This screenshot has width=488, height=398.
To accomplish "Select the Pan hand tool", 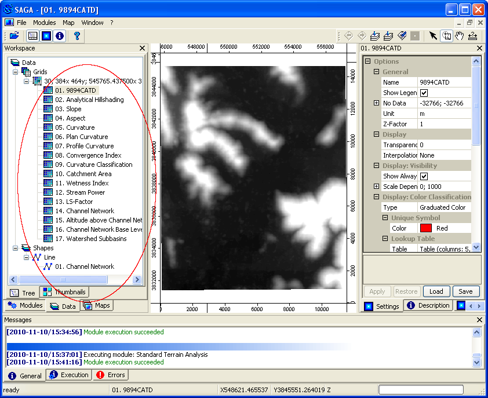I will point(460,36).
